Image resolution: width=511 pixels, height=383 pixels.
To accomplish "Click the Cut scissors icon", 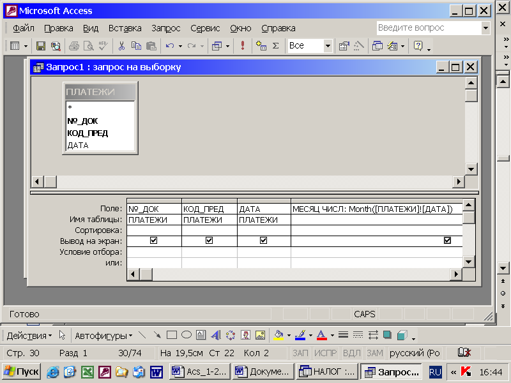I will 121,46.
